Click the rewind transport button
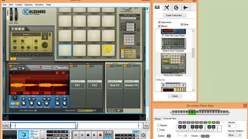Image resolution: width=248 pixels, height=139 pixels. click(x=76, y=135)
